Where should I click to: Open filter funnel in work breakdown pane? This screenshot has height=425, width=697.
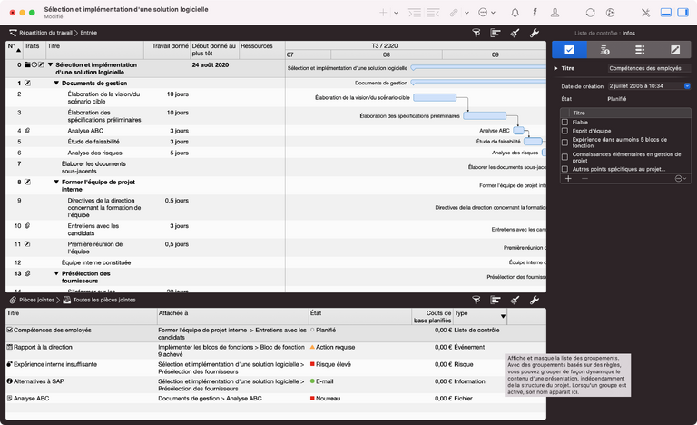(x=477, y=32)
